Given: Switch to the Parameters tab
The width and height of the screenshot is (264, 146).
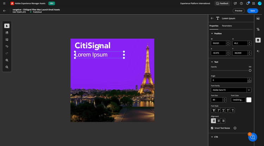Looking at the screenshot, I should tap(227, 26).
